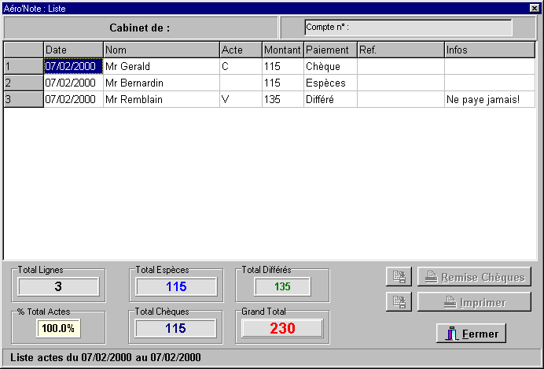
Task: Click the Total Différés value 135
Action: (x=282, y=286)
